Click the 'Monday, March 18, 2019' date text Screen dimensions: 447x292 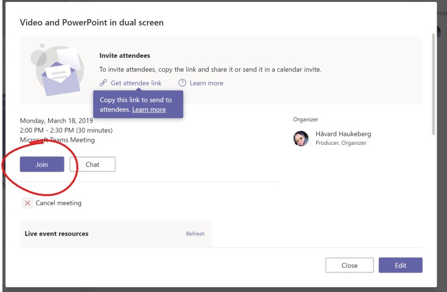click(56, 120)
